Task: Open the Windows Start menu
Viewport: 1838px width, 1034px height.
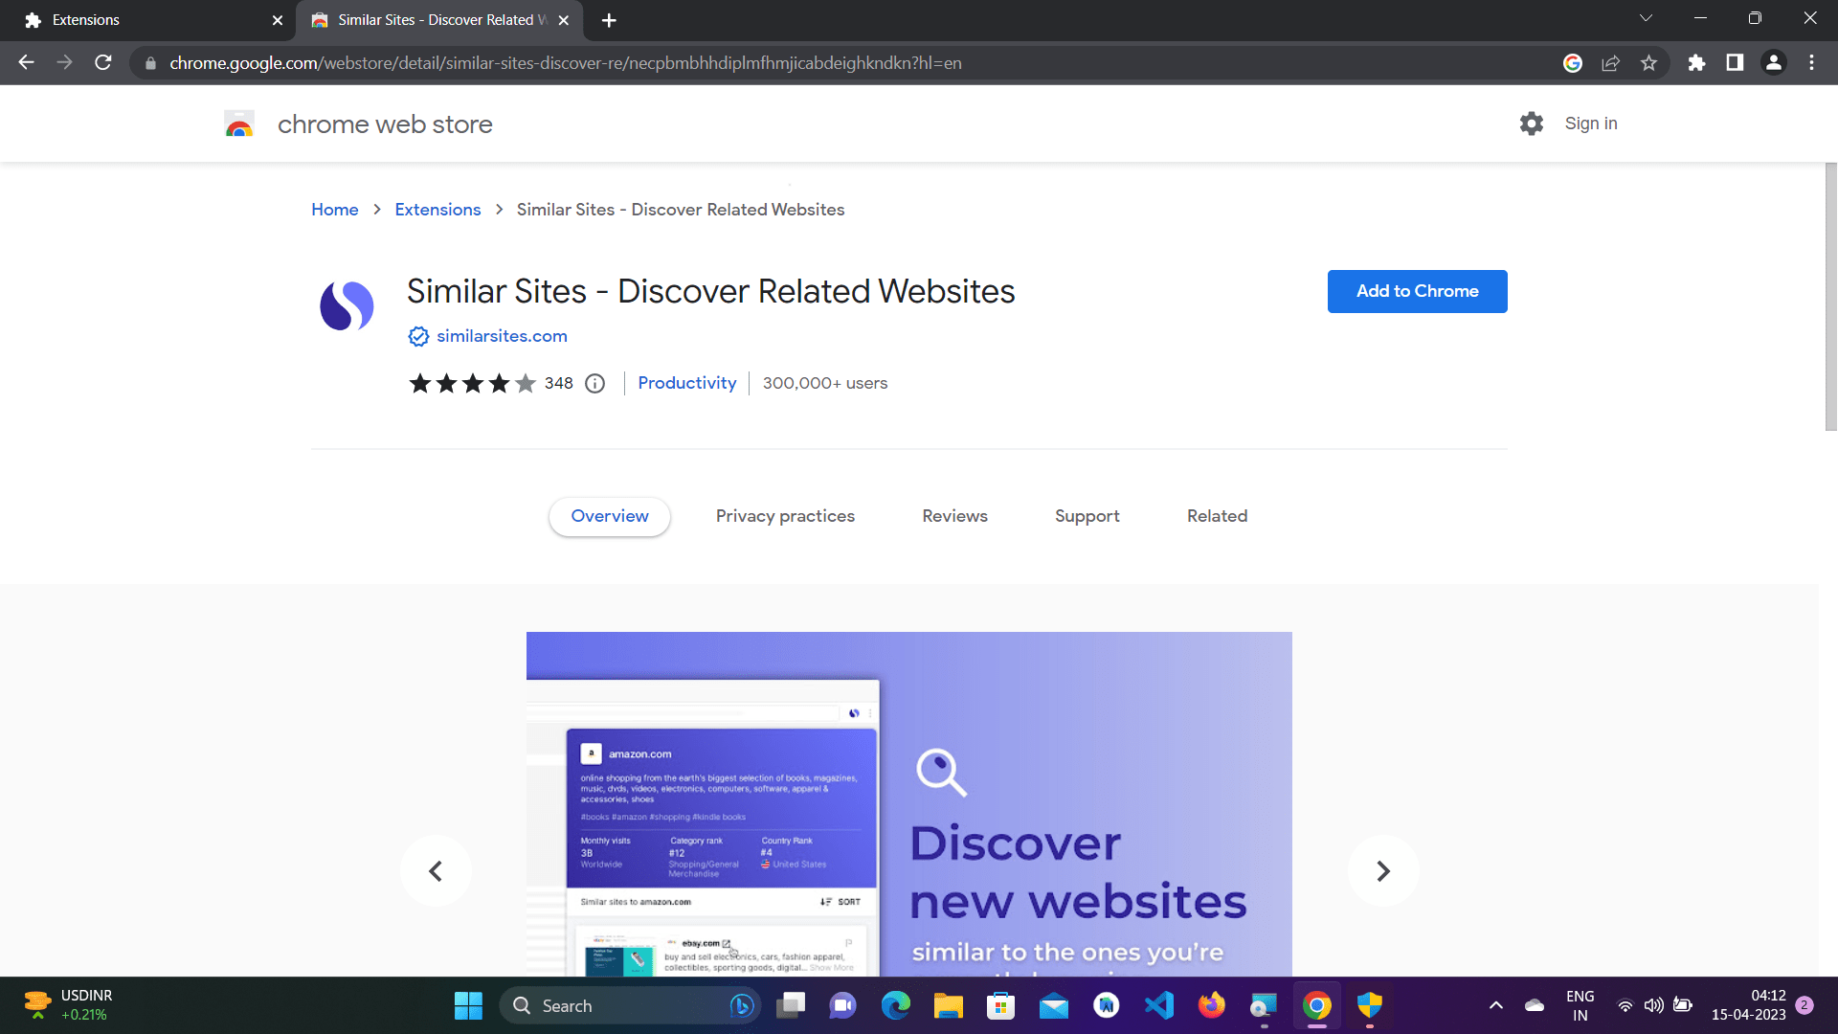Action: [x=468, y=1005]
